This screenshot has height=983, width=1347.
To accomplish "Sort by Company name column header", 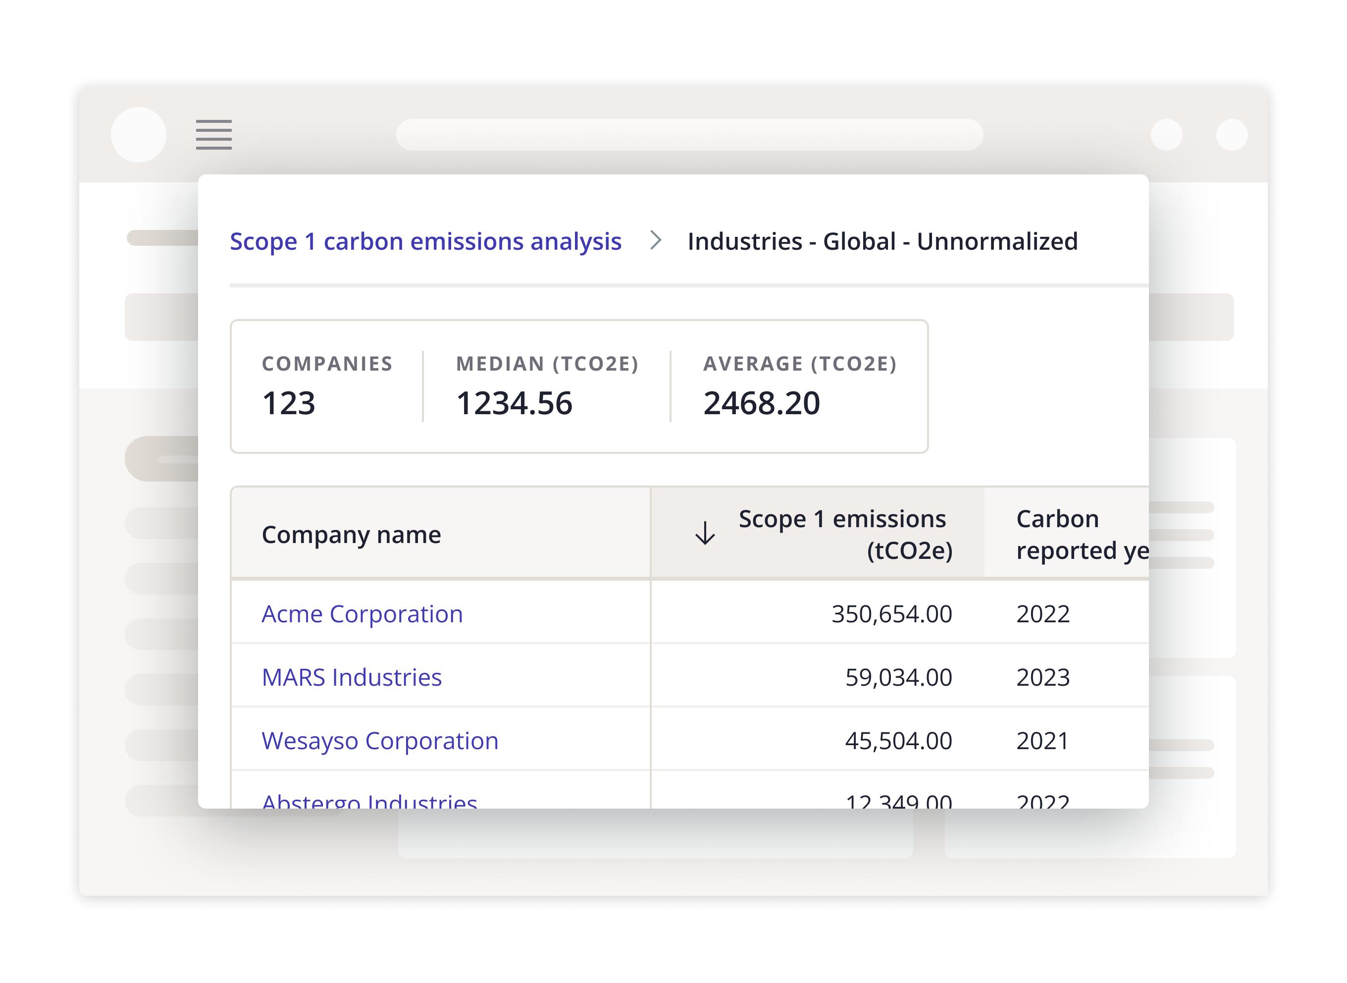I will (352, 535).
